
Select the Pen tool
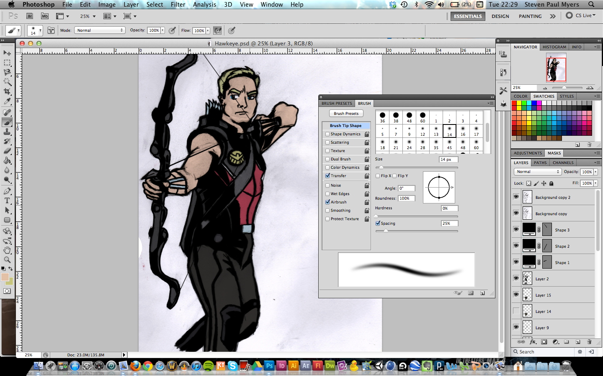point(7,191)
